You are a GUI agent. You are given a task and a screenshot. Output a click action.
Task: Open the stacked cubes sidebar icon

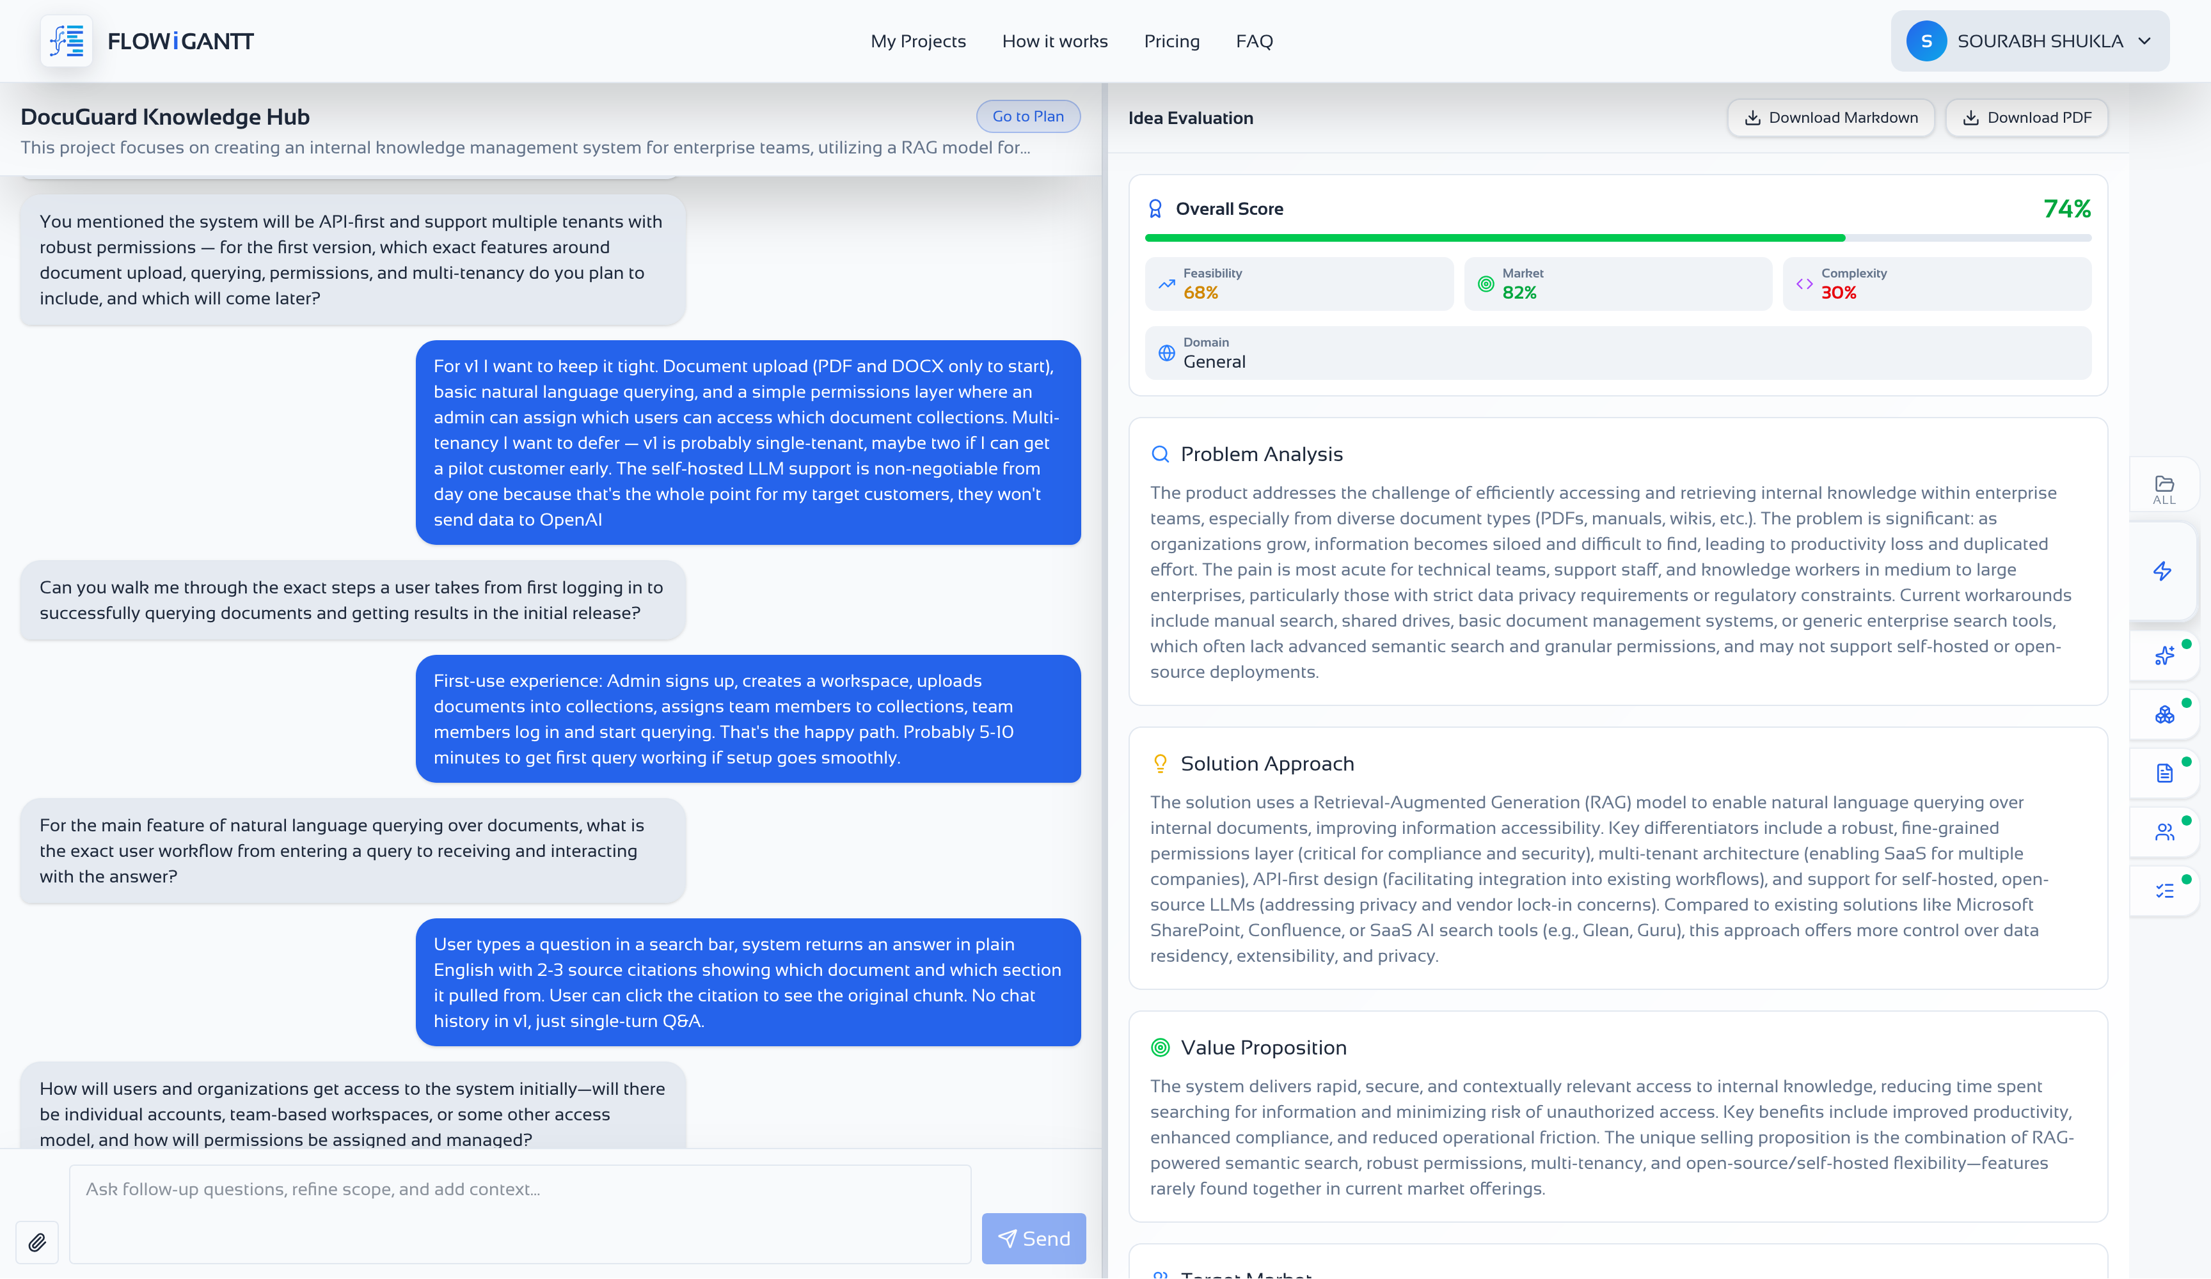2164,714
